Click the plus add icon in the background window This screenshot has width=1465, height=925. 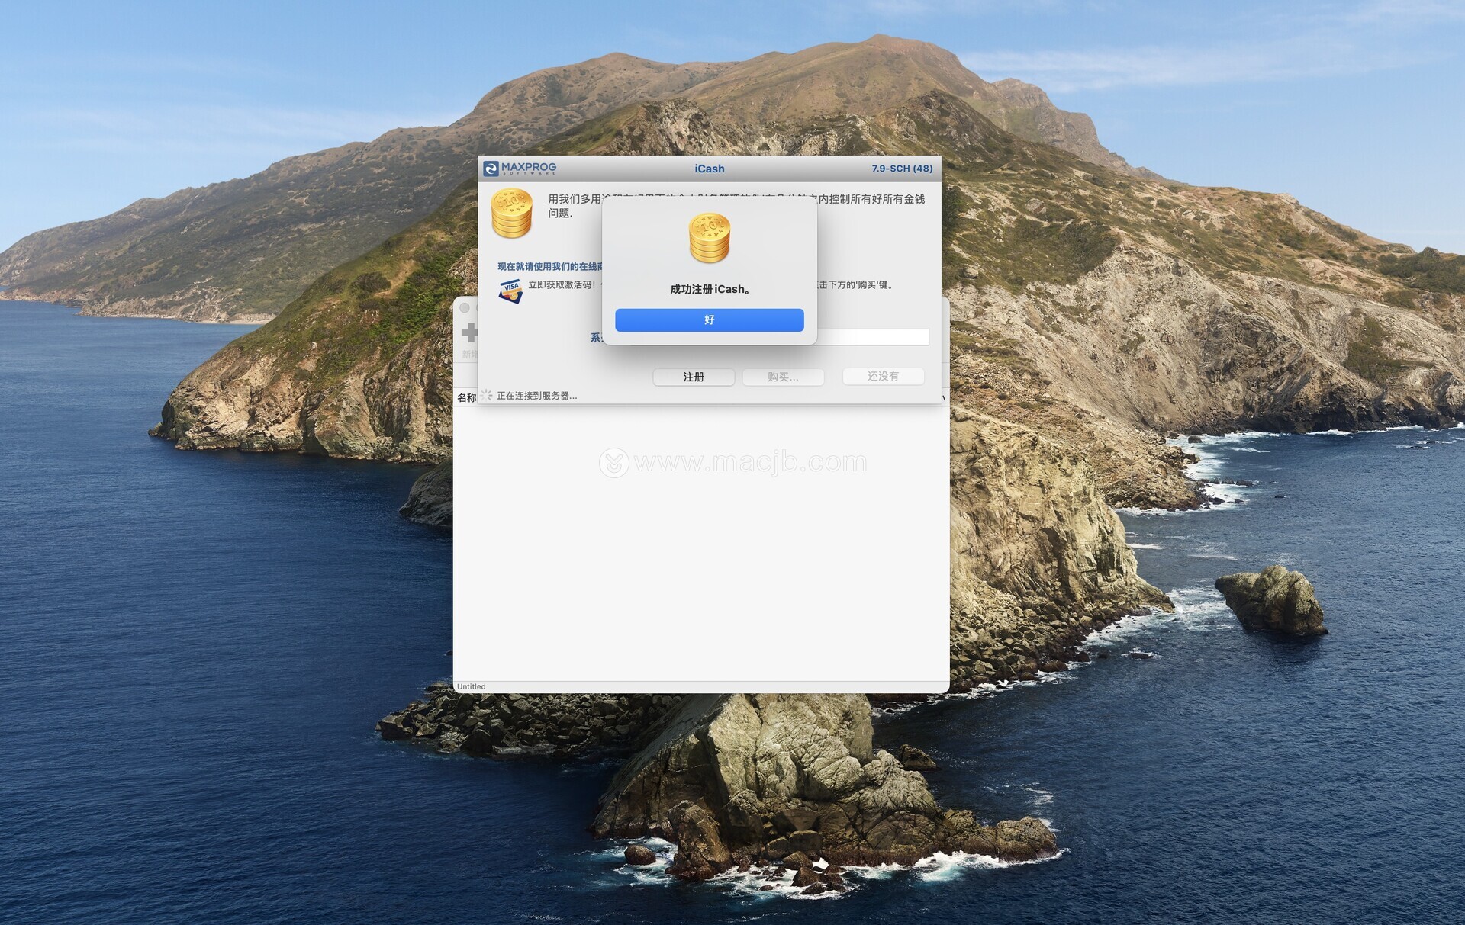pyautogui.click(x=469, y=332)
